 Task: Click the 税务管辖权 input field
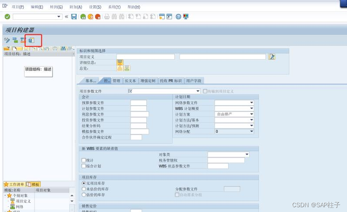tap(226, 160)
